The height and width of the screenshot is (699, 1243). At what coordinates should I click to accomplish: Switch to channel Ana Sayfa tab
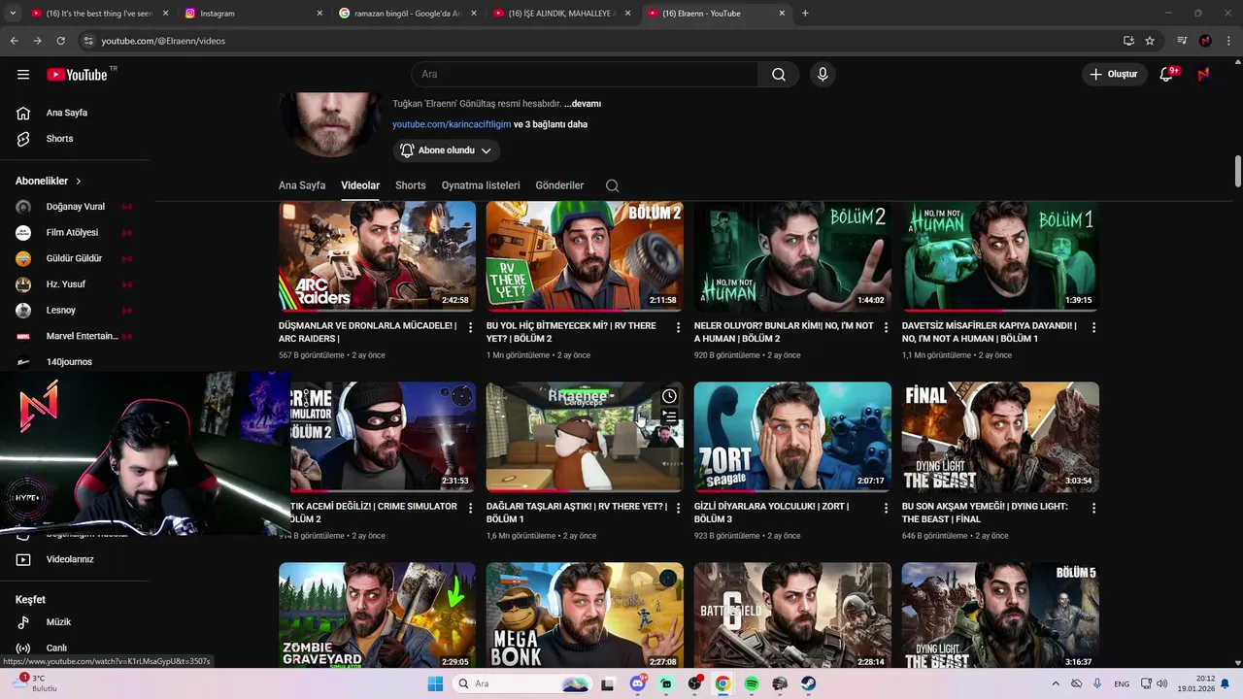click(302, 185)
